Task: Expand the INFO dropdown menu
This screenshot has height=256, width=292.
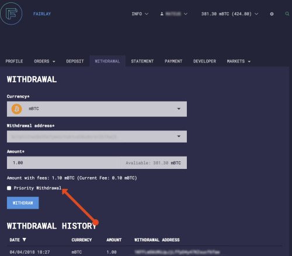Action: pos(140,14)
